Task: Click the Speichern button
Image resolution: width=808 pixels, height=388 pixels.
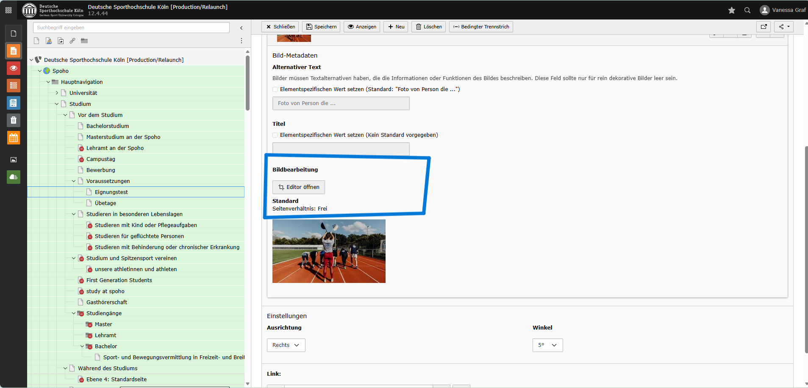Action: (321, 27)
